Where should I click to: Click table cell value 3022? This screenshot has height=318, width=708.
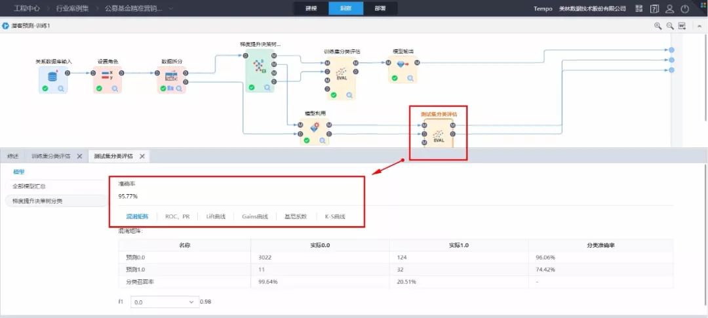click(x=265, y=258)
